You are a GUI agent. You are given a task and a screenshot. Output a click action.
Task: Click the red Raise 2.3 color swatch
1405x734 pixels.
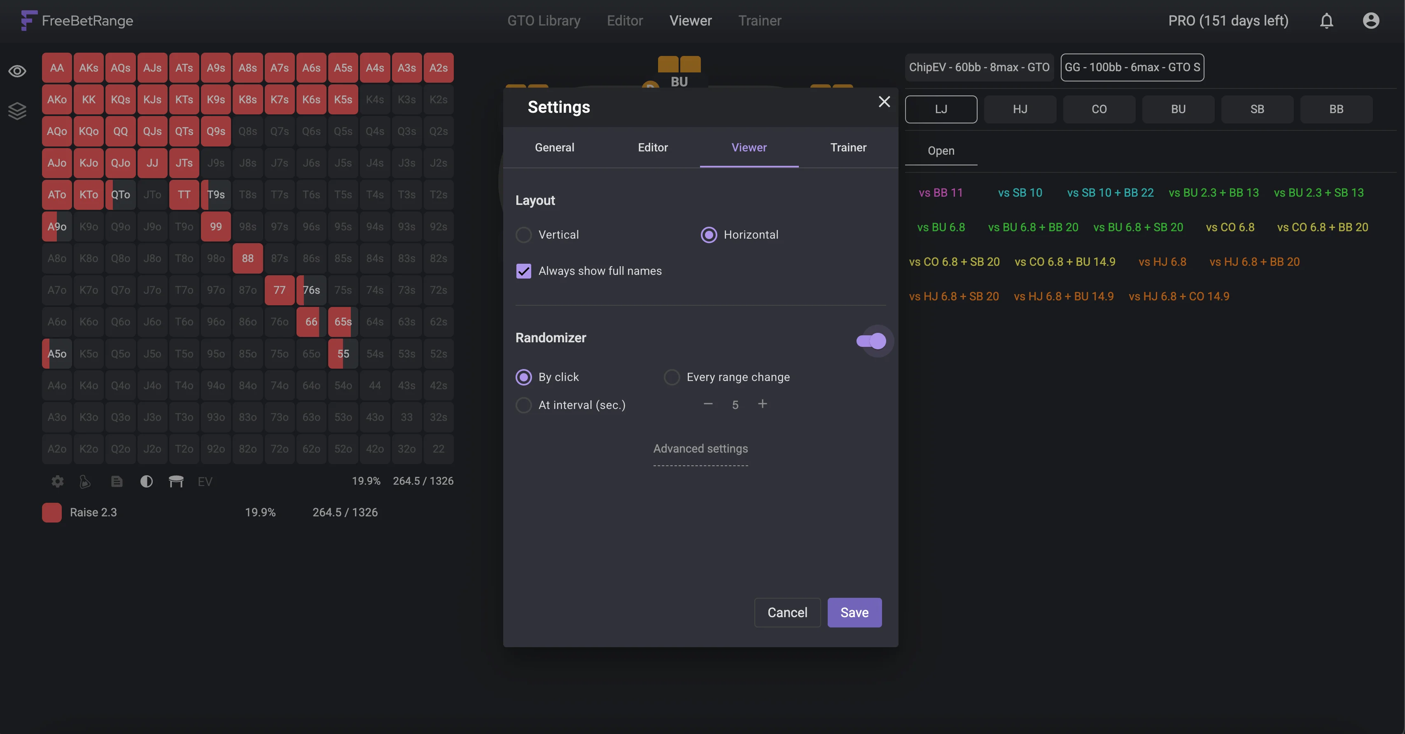tap(52, 512)
